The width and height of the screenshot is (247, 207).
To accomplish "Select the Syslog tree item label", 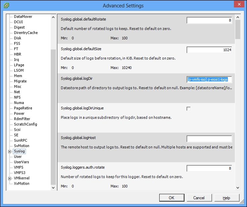I will coord(19,151).
